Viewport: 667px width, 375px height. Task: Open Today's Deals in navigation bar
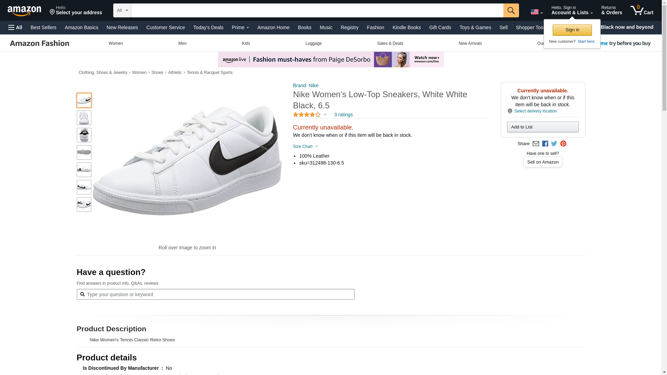point(208,27)
